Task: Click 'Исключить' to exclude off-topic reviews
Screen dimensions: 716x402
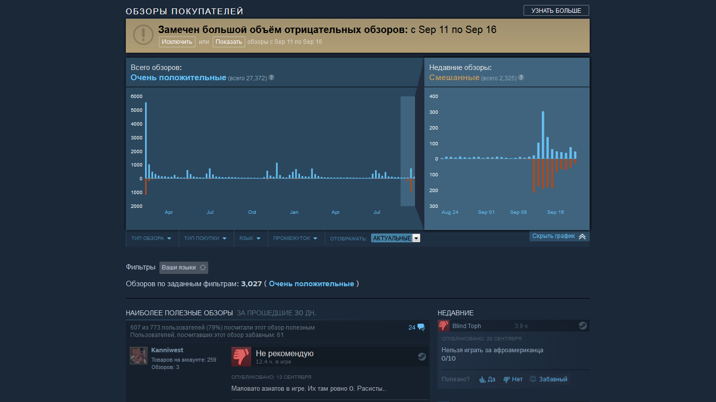Action: click(x=177, y=42)
